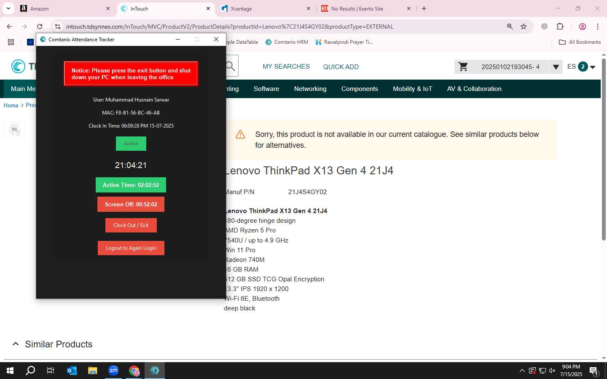Open the Rawalpindi Prayer Ti... bookmark
Viewport: 607px width, 379px height.
click(344, 42)
